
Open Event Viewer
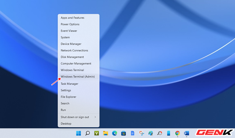[x=79, y=31]
